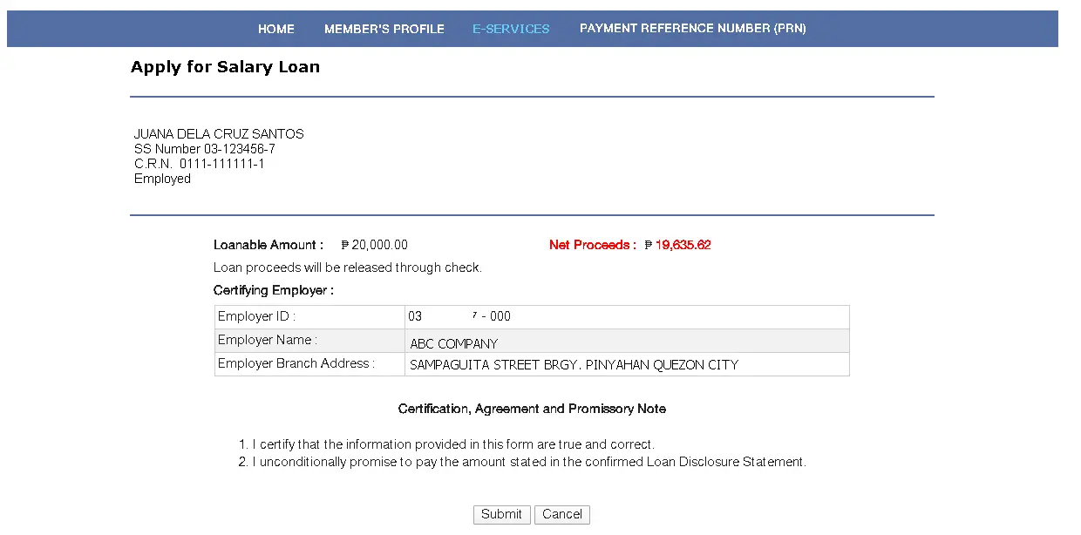Select the E-SERVICES menu item
The height and width of the screenshot is (535, 1081).
(x=511, y=29)
